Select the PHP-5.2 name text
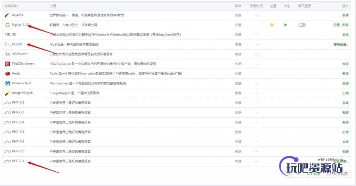356x186 pixels. (x=18, y=103)
